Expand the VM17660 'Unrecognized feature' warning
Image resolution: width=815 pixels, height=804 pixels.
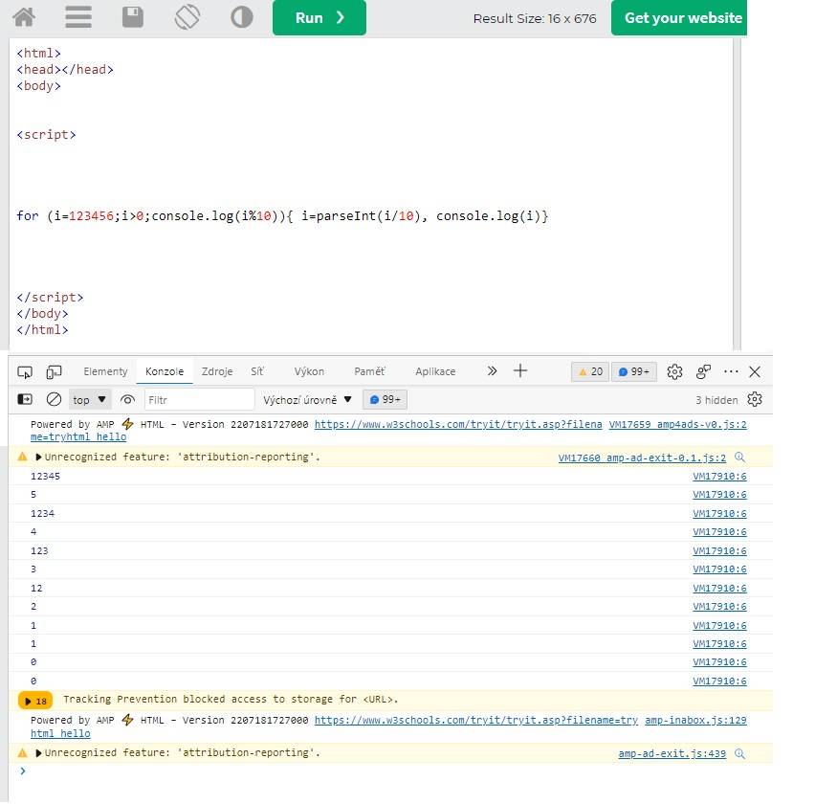38,458
